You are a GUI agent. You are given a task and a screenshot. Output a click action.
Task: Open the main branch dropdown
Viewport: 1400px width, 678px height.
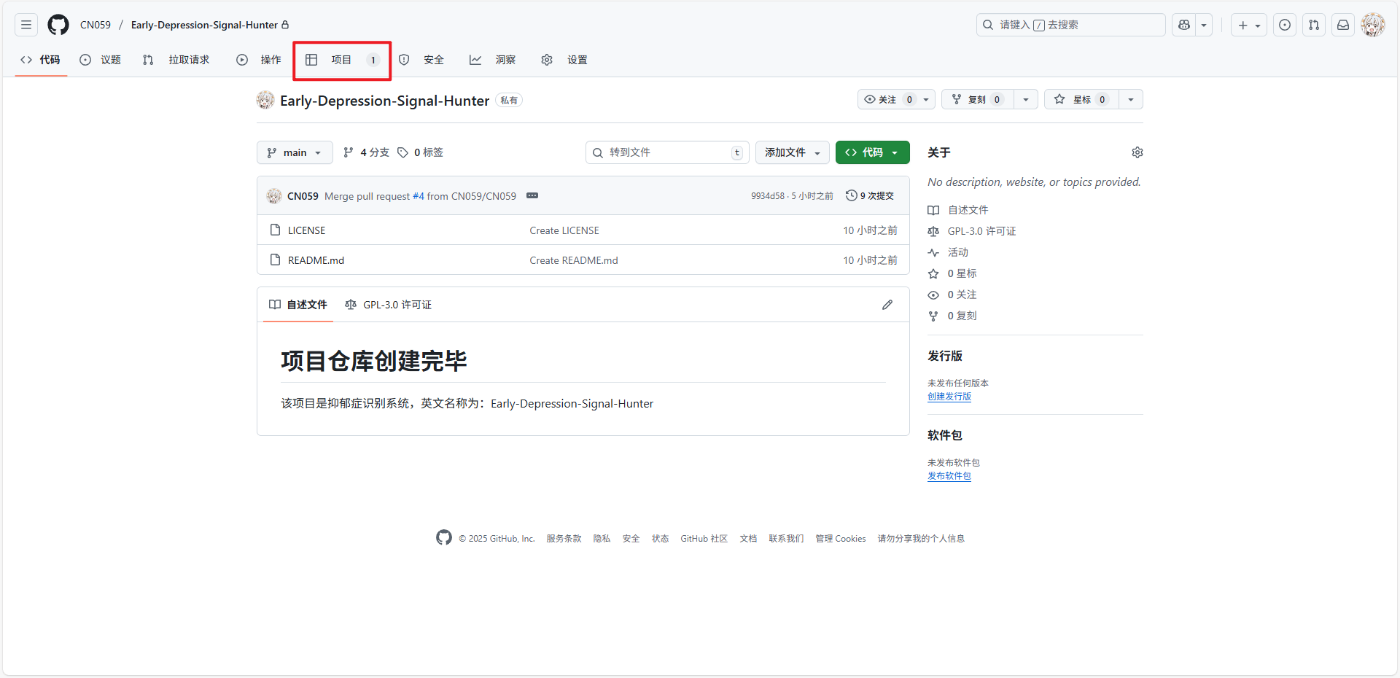coord(295,152)
